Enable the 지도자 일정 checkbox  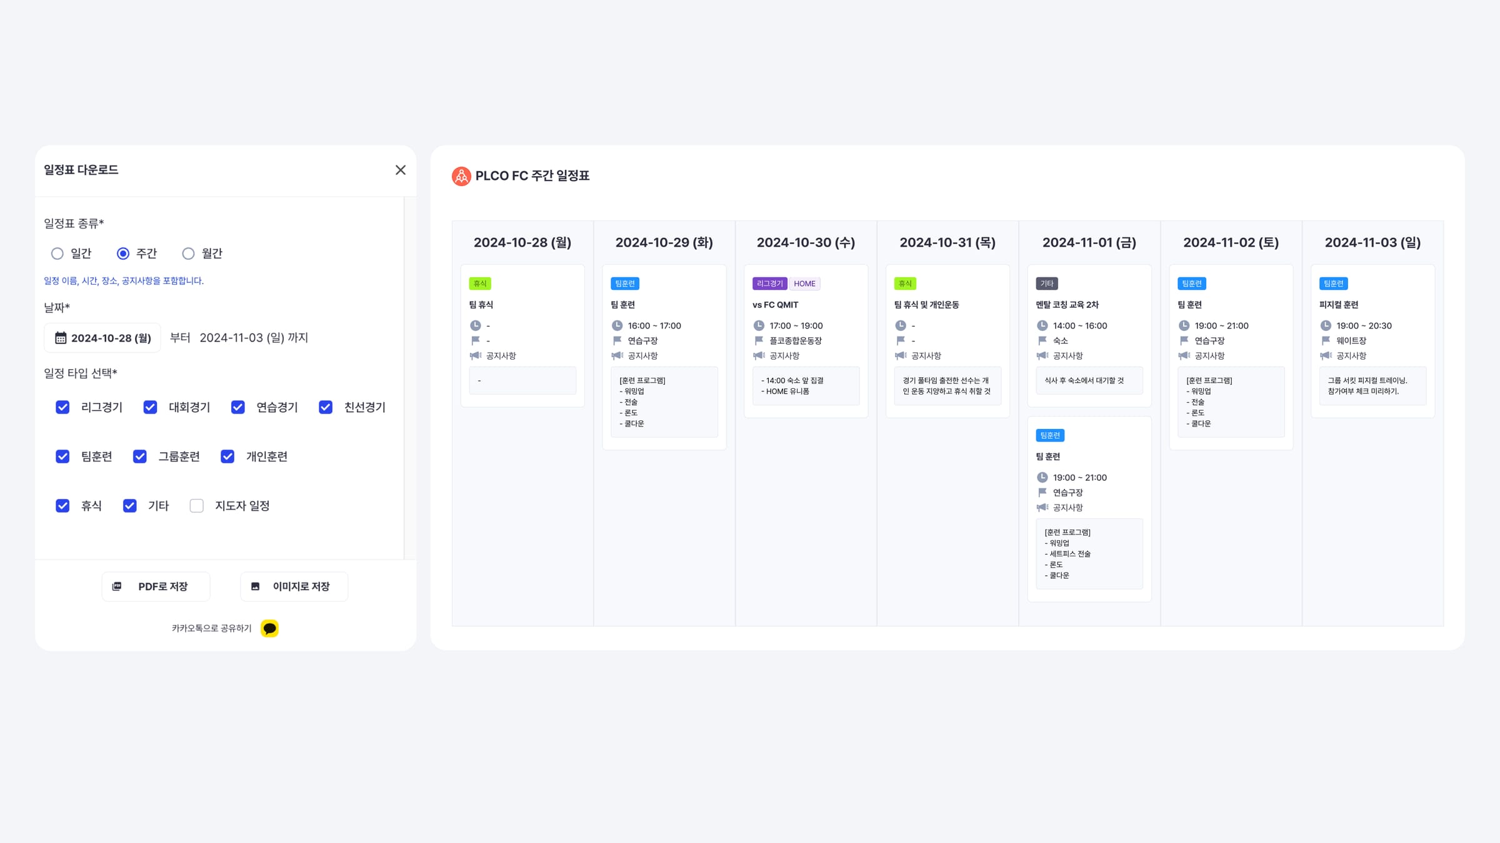coord(197,506)
